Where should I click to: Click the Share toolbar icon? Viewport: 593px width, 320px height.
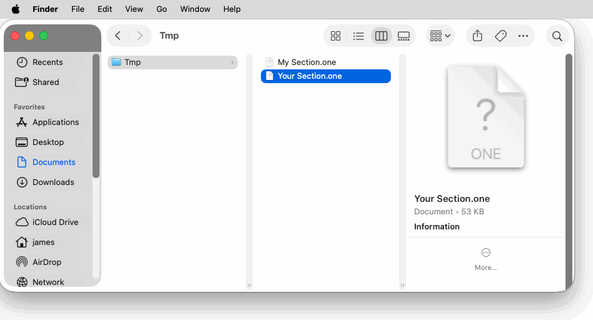[x=477, y=36]
